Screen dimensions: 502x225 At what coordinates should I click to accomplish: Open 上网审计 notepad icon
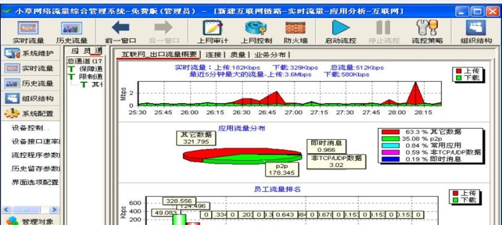point(212,32)
